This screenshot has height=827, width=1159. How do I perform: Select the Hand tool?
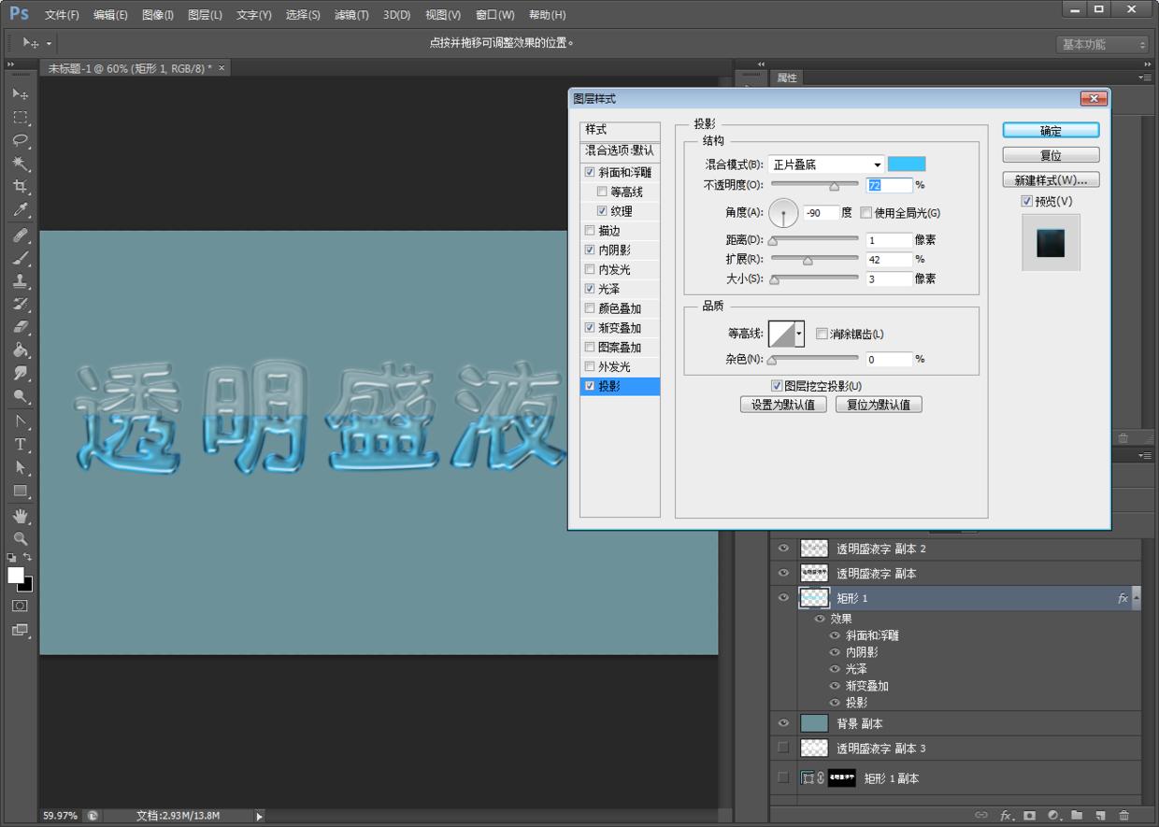click(20, 516)
